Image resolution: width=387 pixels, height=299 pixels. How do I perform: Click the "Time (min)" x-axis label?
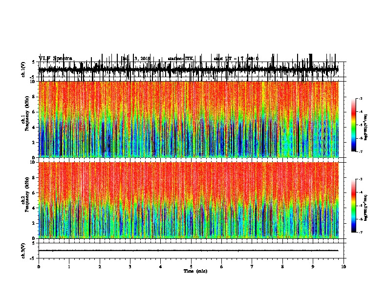195,271
